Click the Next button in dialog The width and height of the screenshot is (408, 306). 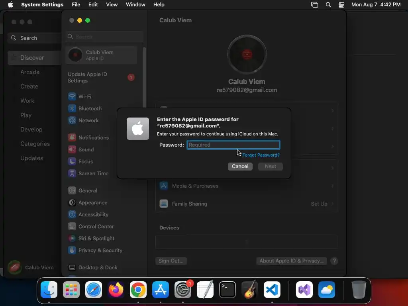point(271,166)
